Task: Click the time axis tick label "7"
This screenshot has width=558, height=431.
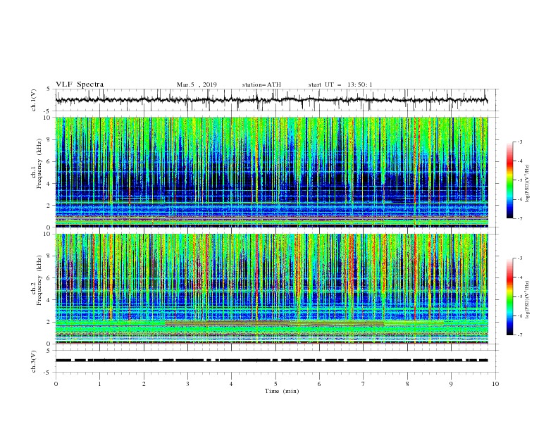Action: (364, 384)
